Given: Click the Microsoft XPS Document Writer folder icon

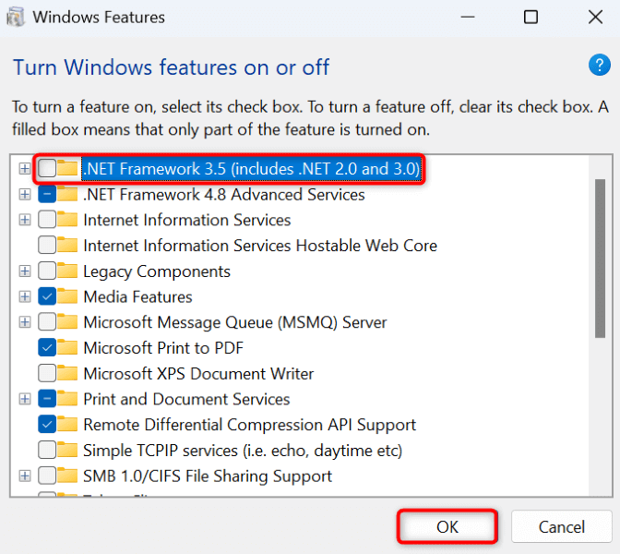Looking at the screenshot, I should (x=67, y=374).
